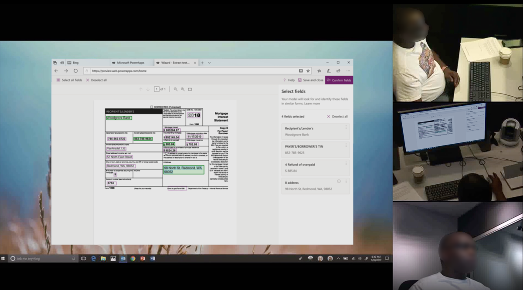Viewport: 523px width, 290px height.
Task: Open reading view in the address bar
Action: pos(301,71)
